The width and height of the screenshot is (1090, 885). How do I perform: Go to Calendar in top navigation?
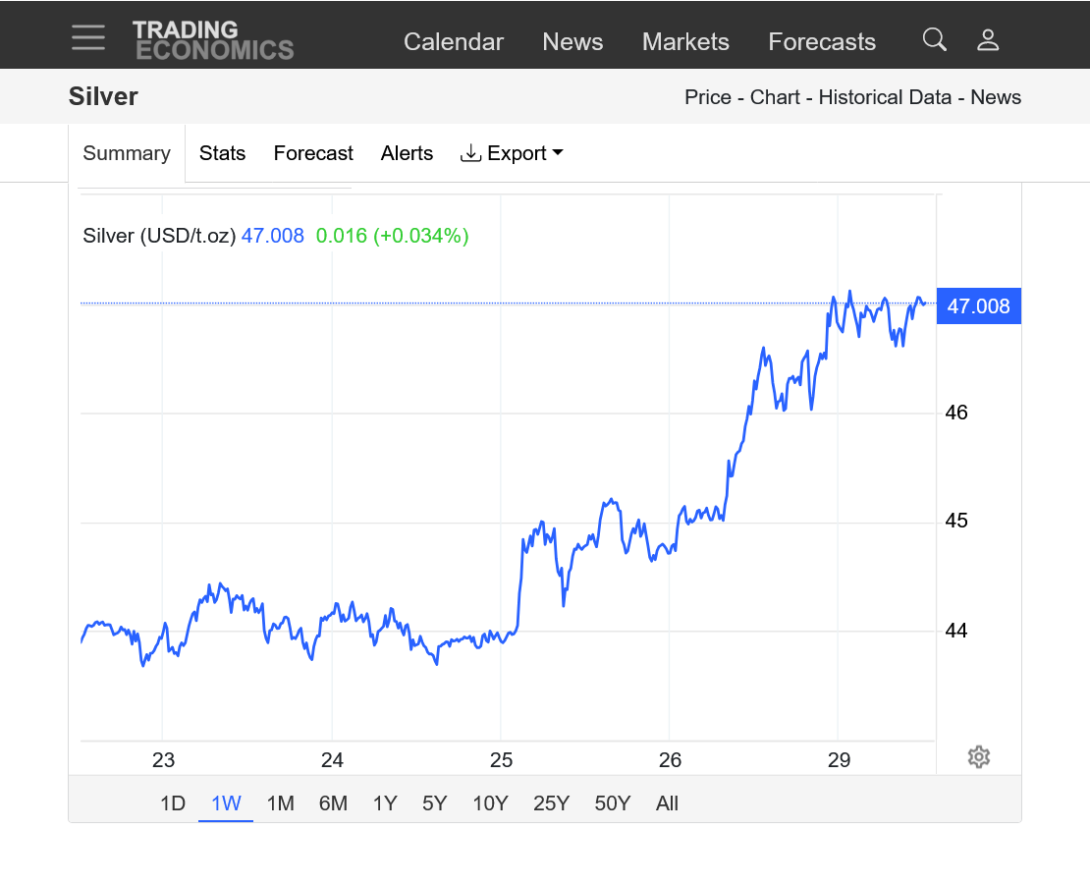click(x=454, y=41)
